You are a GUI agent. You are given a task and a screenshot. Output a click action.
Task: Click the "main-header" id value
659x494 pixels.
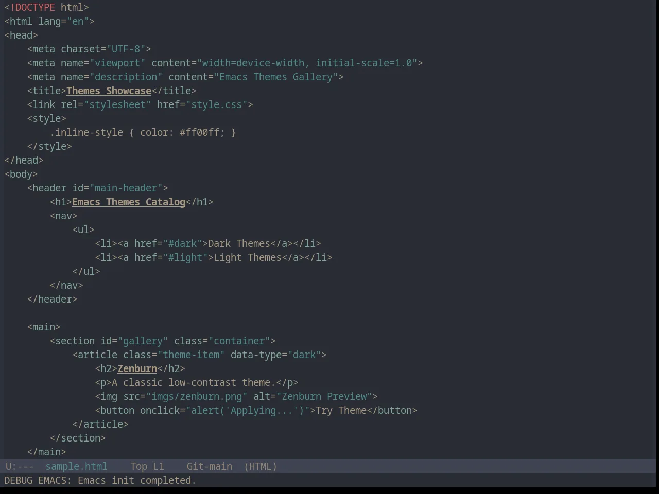126,188
